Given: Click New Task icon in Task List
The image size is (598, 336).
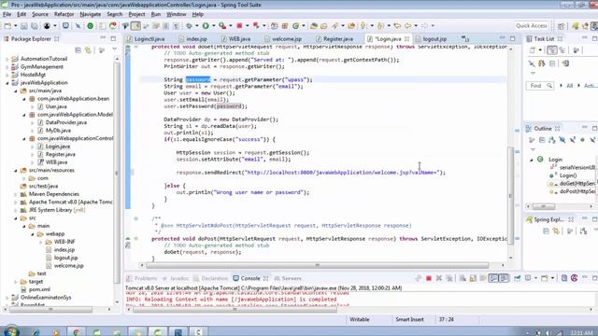Looking at the screenshot, I should [x=533, y=50].
